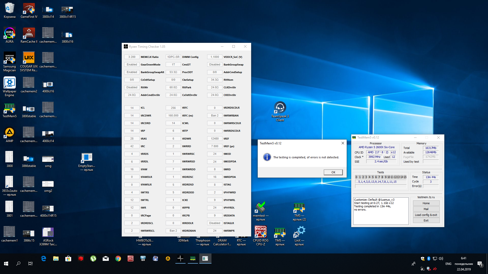Image resolution: width=488 pixels, height=274 pixels.
Task: Click the Mail button in TestMem5
Action: click(x=426, y=209)
